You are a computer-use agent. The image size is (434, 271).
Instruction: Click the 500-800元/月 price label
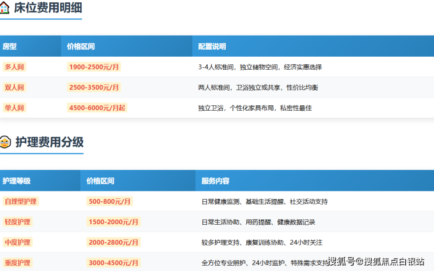(x=110, y=201)
